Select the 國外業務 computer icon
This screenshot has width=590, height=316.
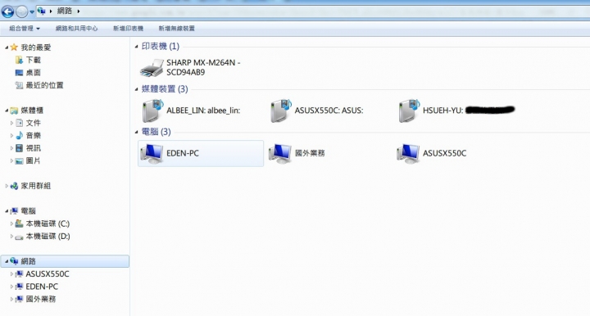tap(280, 153)
